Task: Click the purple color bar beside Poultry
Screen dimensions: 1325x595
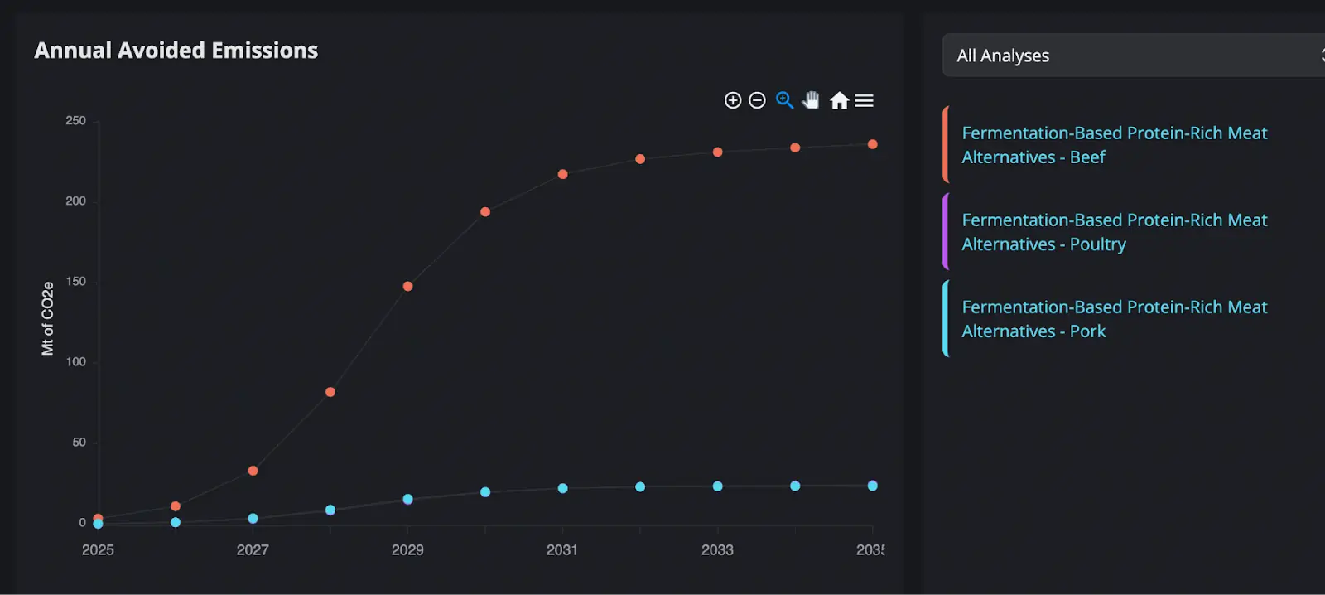Action: point(946,232)
